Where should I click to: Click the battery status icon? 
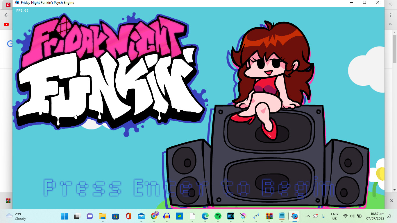[360, 216]
